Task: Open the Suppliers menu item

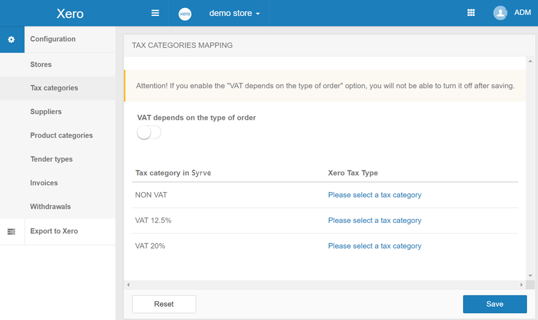Action: (x=46, y=112)
